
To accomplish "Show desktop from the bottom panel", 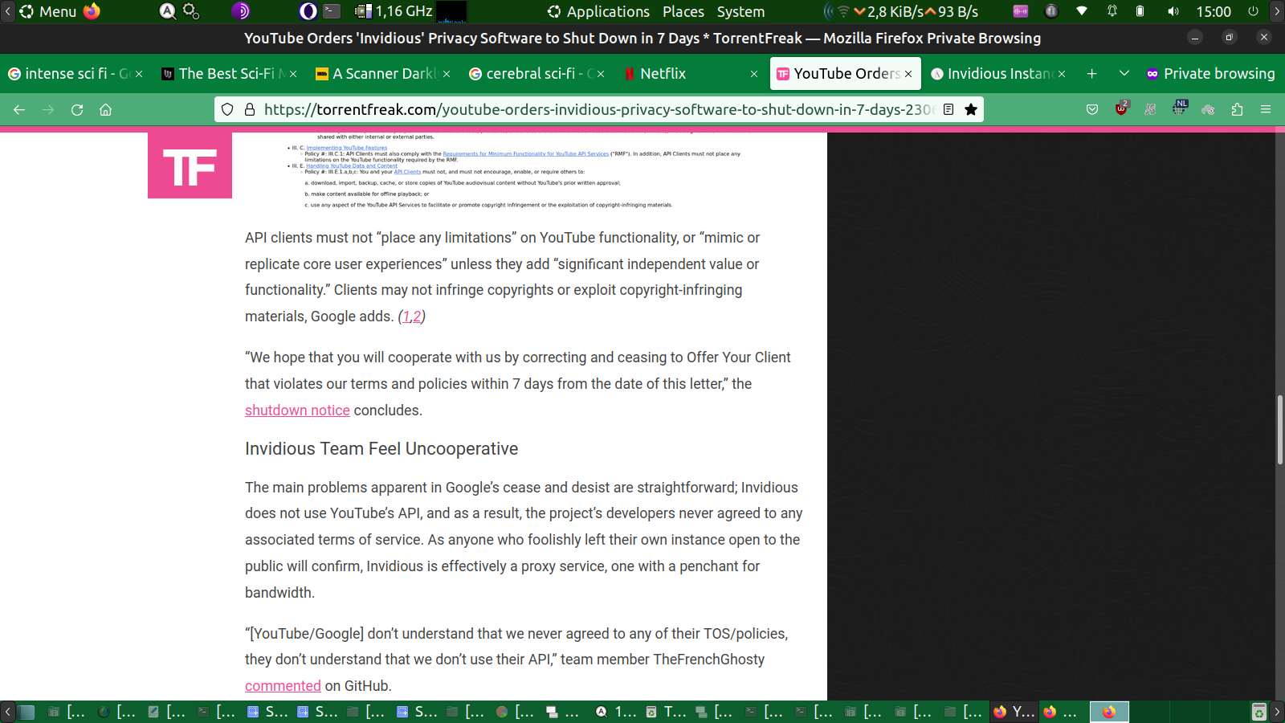I will (x=27, y=712).
